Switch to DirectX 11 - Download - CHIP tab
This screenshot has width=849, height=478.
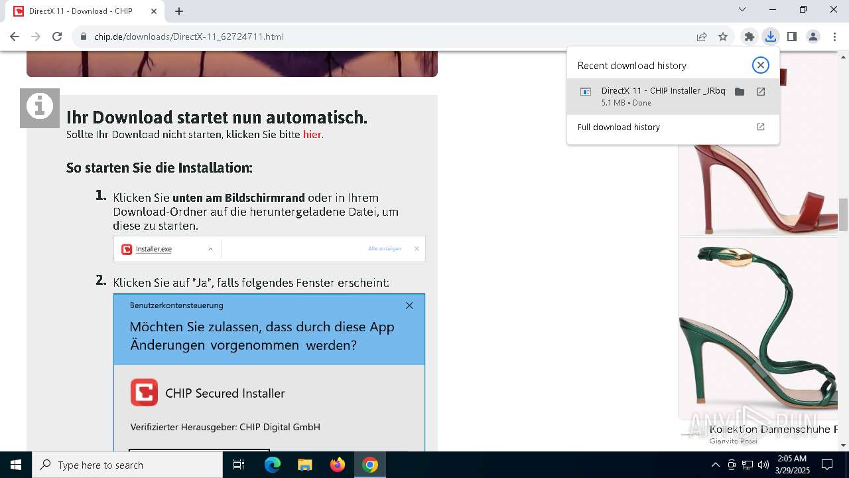click(85, 11)
